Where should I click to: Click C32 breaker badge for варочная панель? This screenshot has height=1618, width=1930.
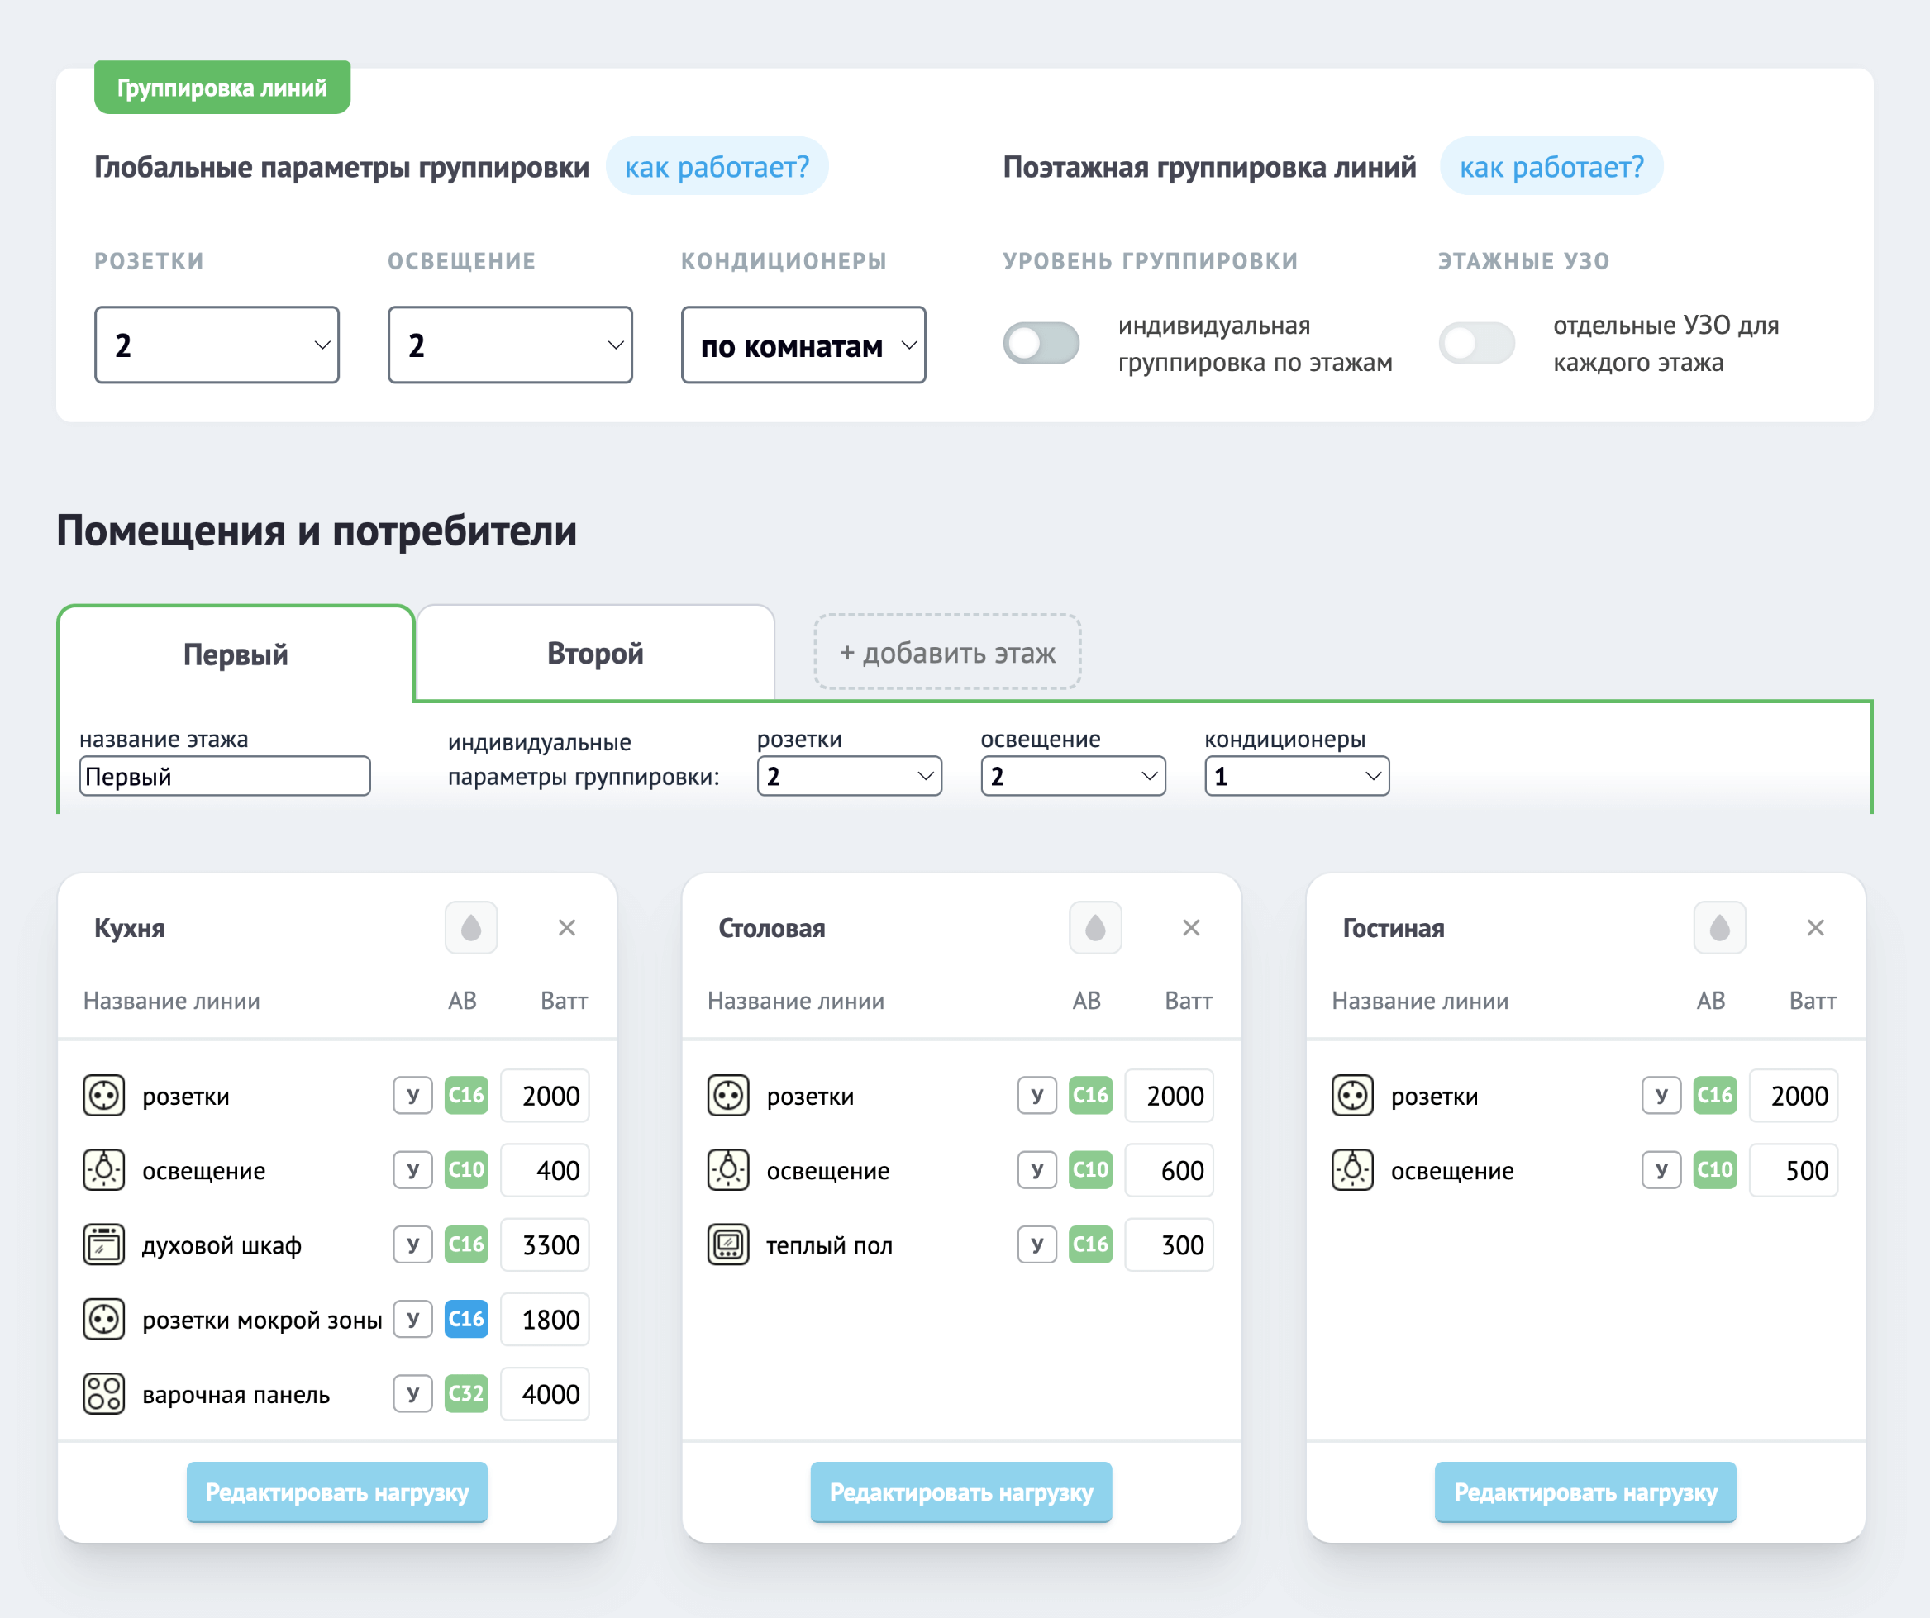(466, 1394)
